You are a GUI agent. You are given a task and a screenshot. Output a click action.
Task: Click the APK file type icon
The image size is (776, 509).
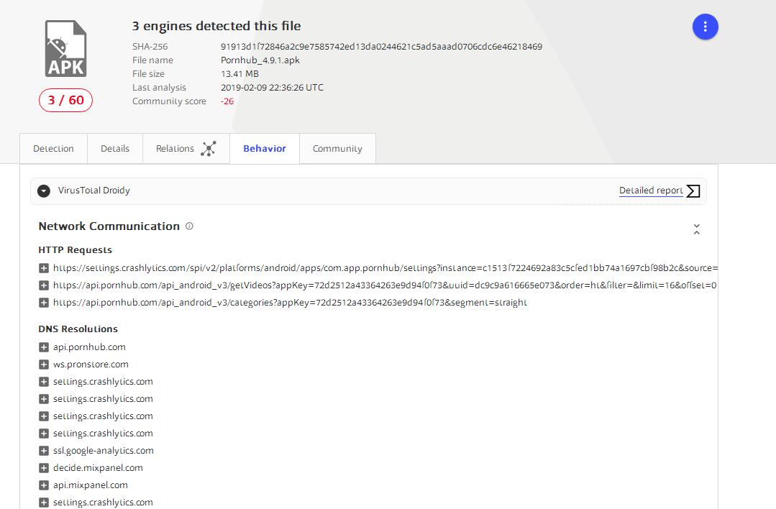tap(66, 48)
